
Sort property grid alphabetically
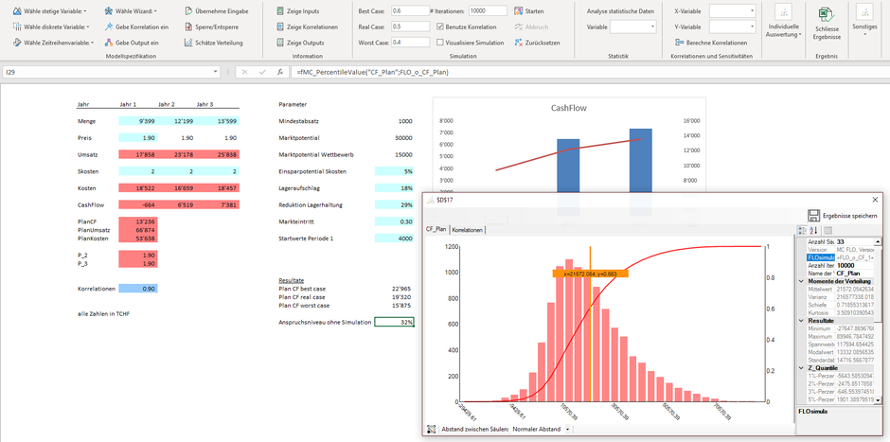[x=812, y=230]
